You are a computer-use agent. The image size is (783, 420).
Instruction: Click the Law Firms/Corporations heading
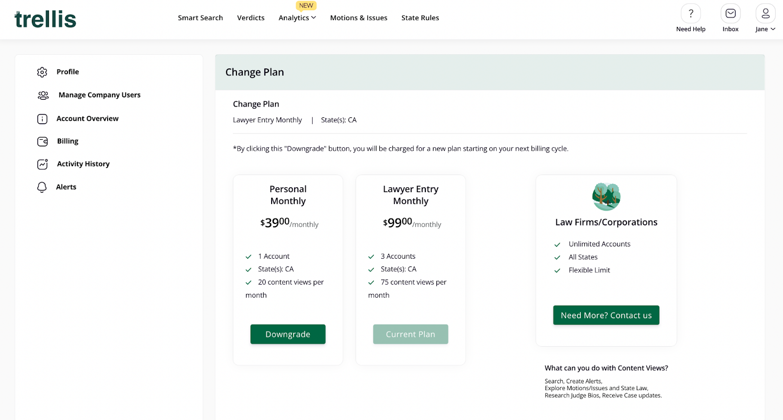point(606,222)
